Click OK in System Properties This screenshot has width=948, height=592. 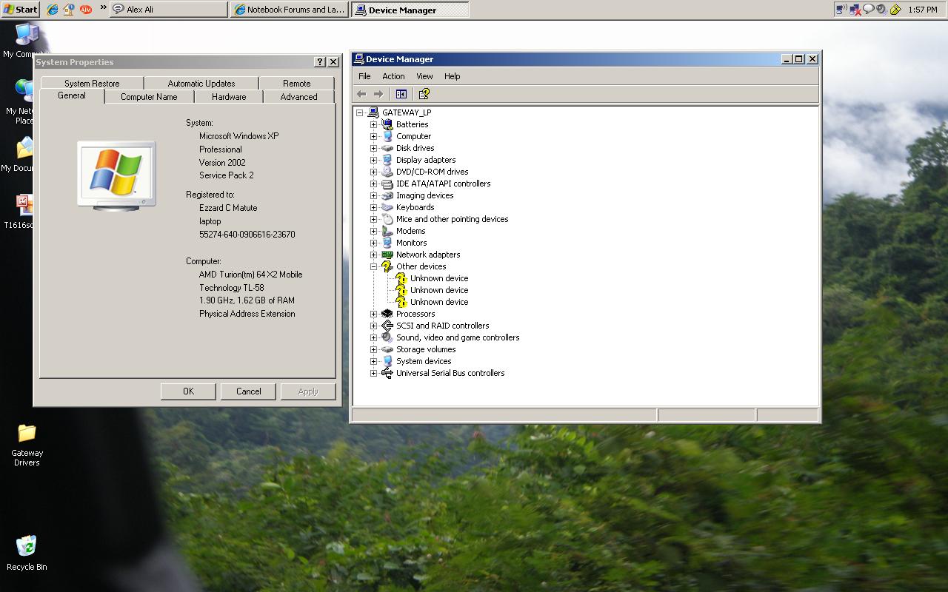point(188,391)
